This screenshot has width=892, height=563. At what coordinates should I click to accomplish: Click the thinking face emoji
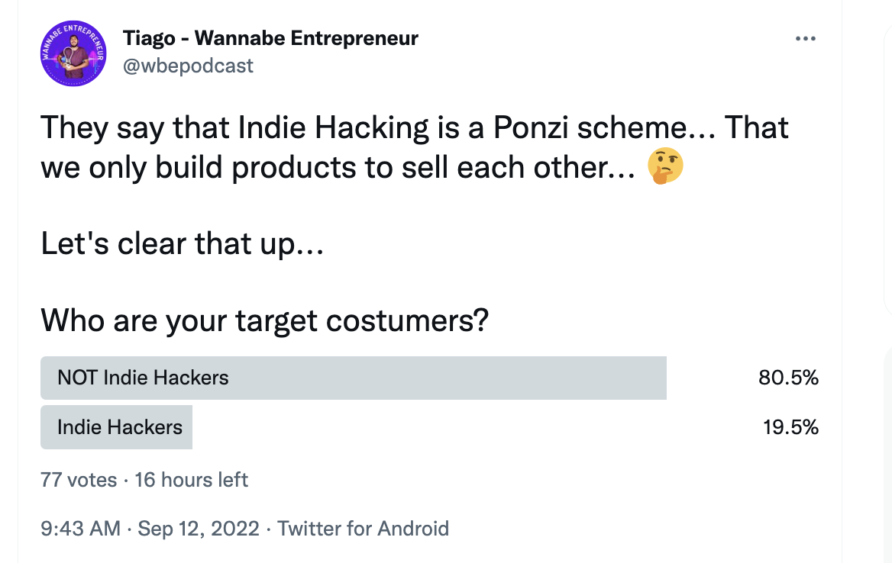point(664,168)
